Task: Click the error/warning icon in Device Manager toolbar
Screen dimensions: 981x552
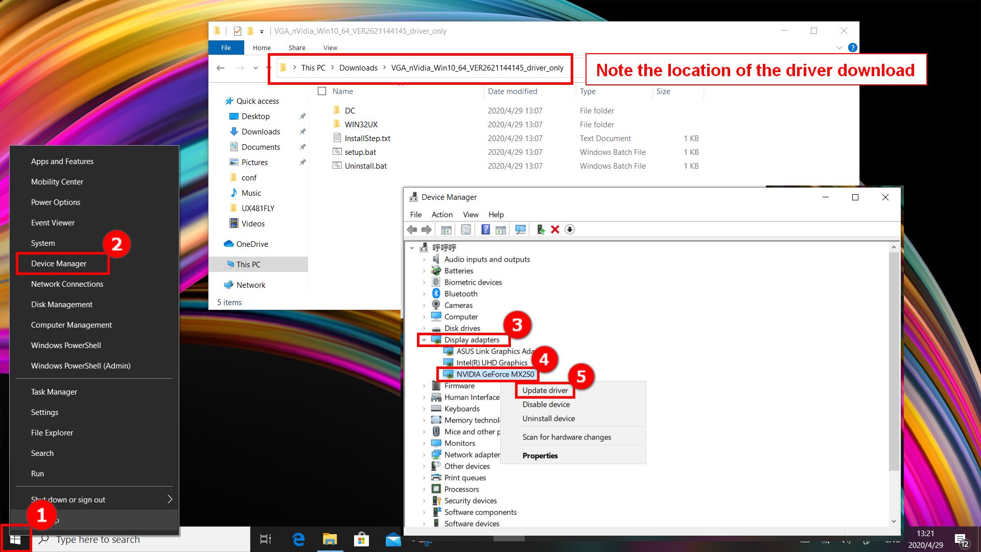Action: point(555,229)
